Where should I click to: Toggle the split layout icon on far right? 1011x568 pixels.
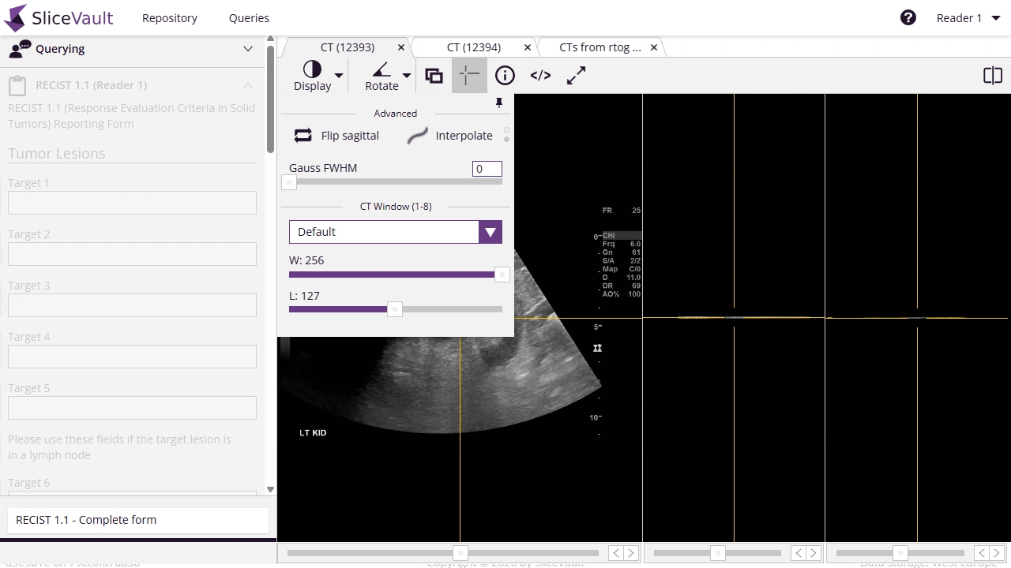tap(992, 75)
